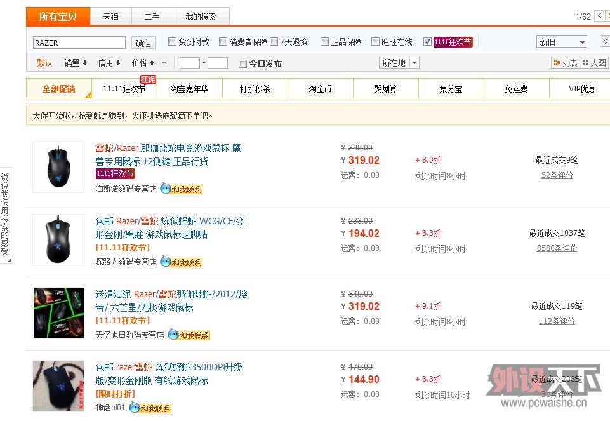Open the 包邮 razer雷蛇 炼狱蝰蛇3500DPI title link
Screen dimensions: 610x421
click(169, 373)
